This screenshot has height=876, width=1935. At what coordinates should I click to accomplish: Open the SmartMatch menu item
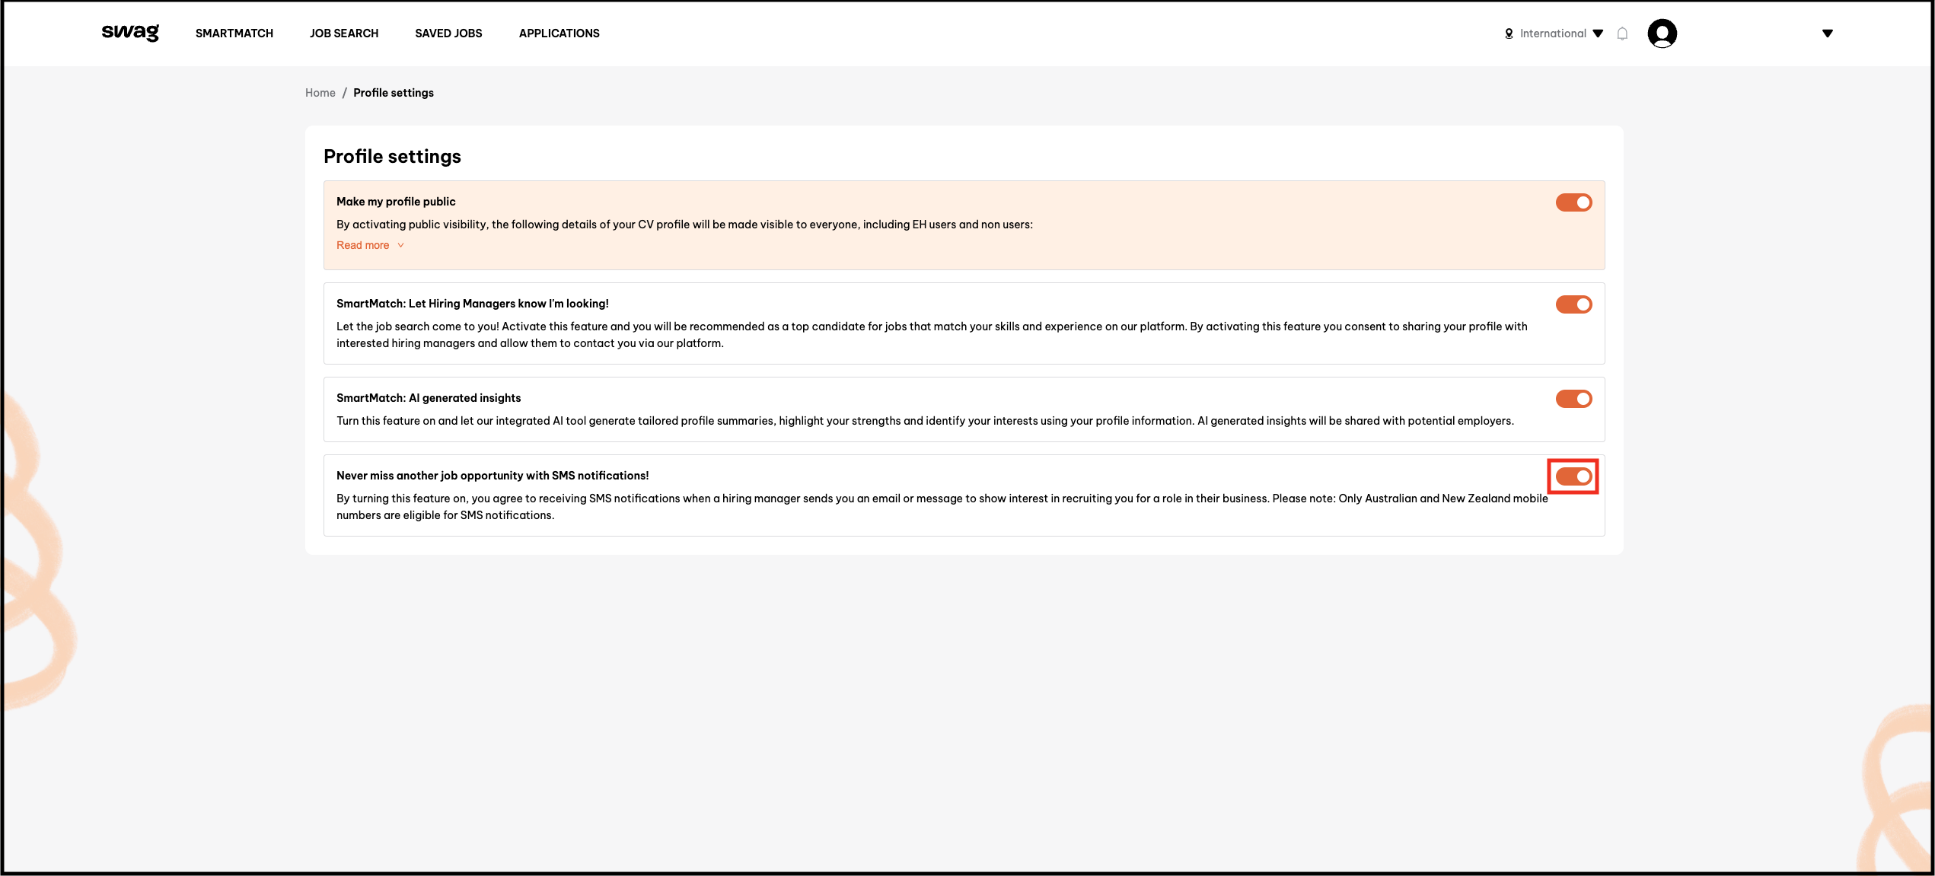(x=234, y=33)
